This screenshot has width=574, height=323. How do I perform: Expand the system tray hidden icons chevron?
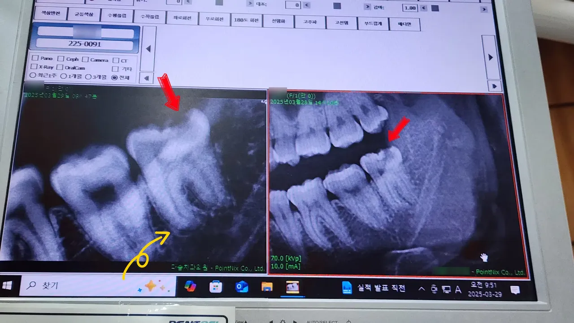tap(421, 289)
